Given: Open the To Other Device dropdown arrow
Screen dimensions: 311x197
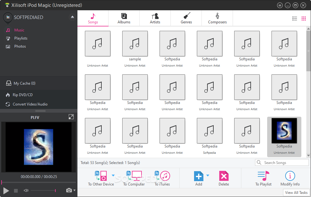Looking at the screenshot, I should click(113, 176).
